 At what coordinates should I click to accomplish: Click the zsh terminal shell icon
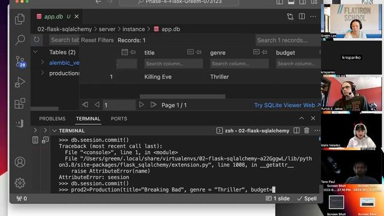click(x=220, y=131)
